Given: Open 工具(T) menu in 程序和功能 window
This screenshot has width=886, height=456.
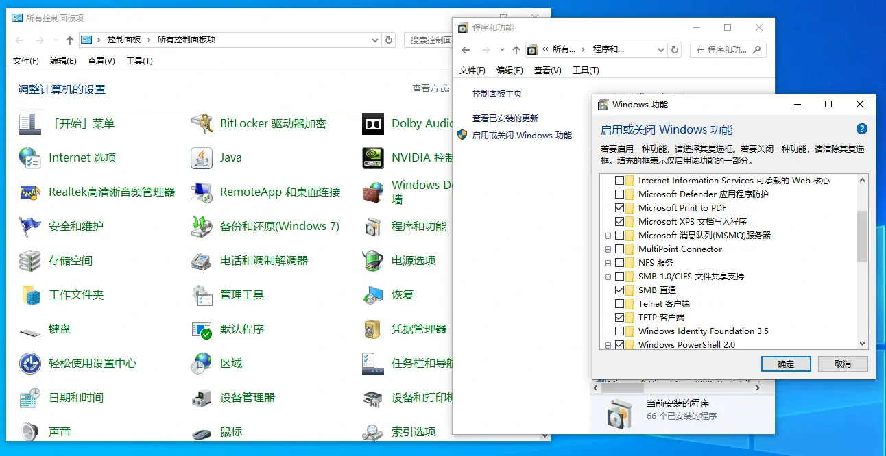Looking at the screenshot, I should click(586, 71).
